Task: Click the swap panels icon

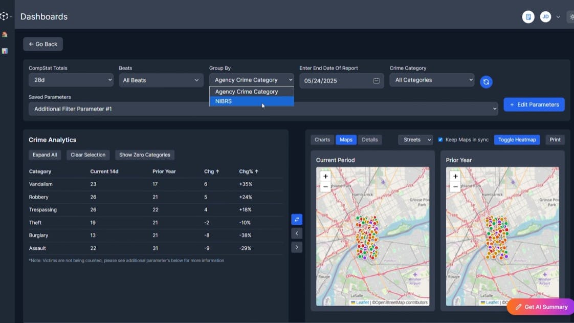Action: pos(297,220)
